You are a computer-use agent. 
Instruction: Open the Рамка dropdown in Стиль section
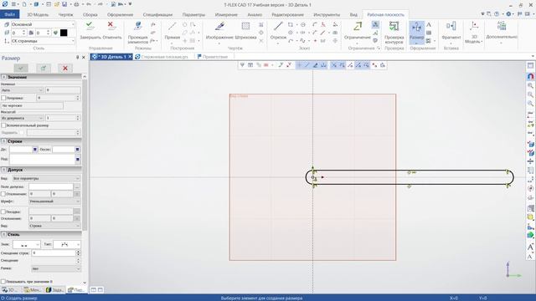(56, 268)
